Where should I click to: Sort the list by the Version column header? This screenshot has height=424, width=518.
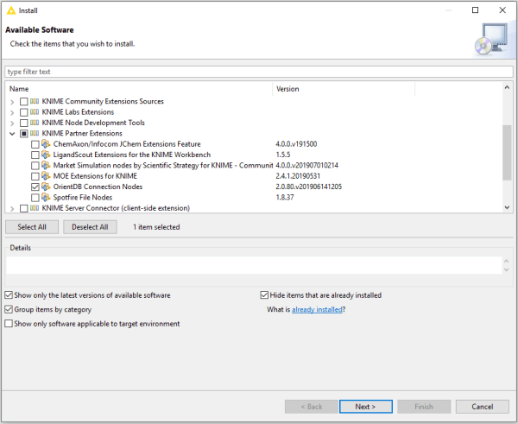pos(344,89)
